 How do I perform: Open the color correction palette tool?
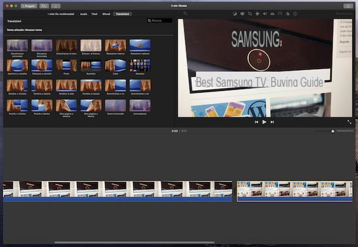[x=242, y=14]
